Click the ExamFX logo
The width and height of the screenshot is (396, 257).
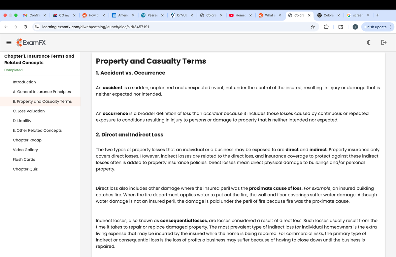click(31, 43)
